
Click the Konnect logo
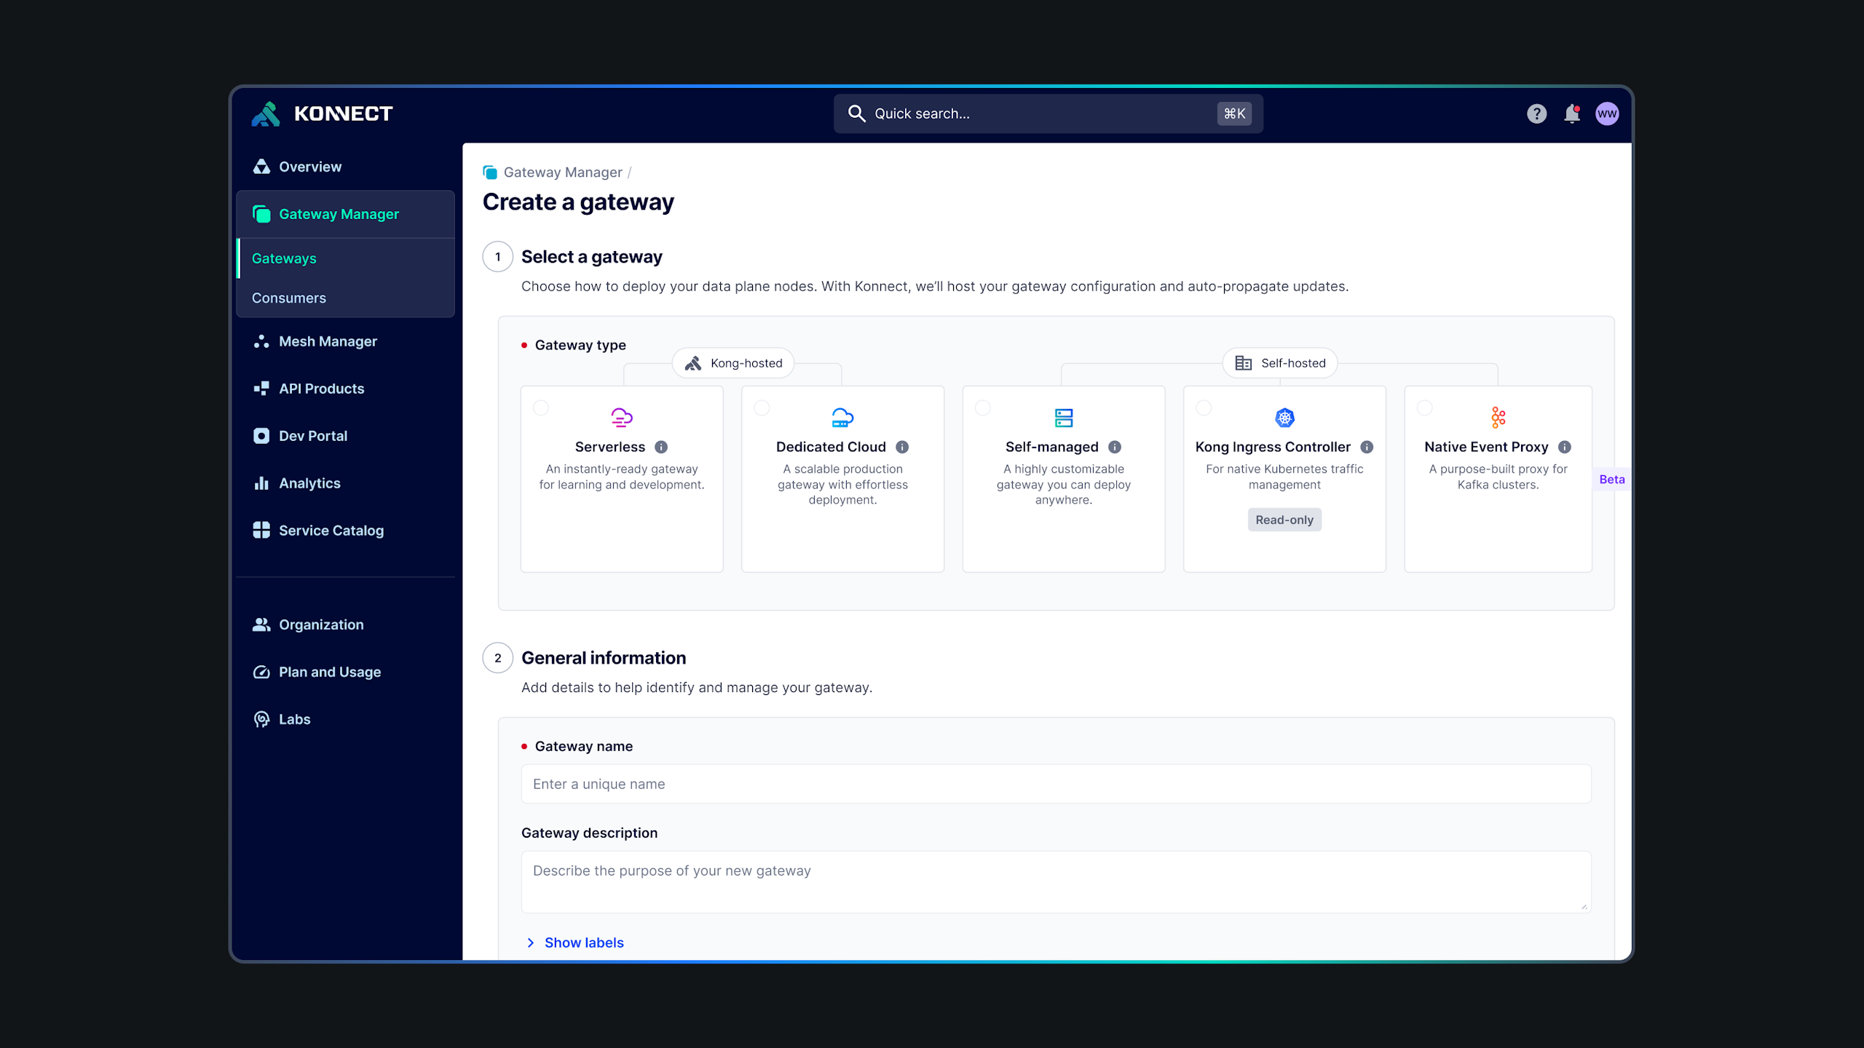pos(322,114)
